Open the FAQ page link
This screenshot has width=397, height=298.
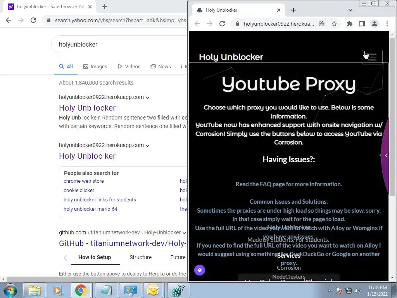(x=288, y=184)
